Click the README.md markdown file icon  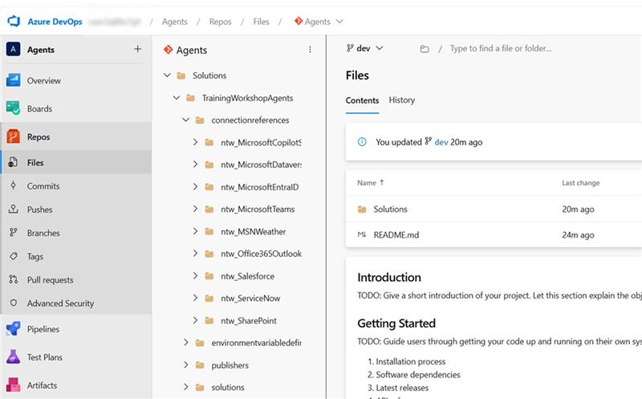[x=362, y=234]
